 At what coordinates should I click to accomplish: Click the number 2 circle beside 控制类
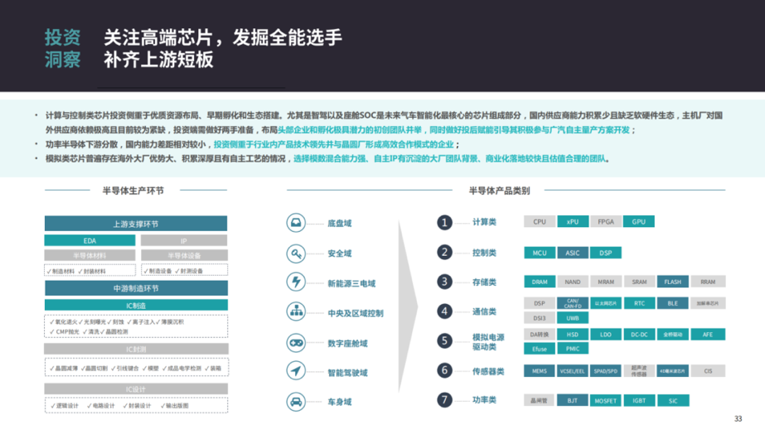pos(444,253)
